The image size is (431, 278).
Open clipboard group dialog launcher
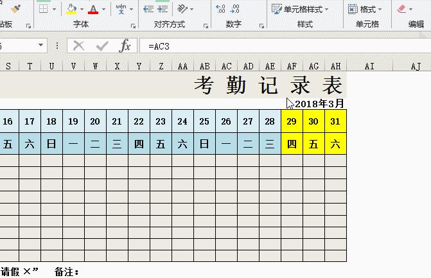(x=28, y=26)
